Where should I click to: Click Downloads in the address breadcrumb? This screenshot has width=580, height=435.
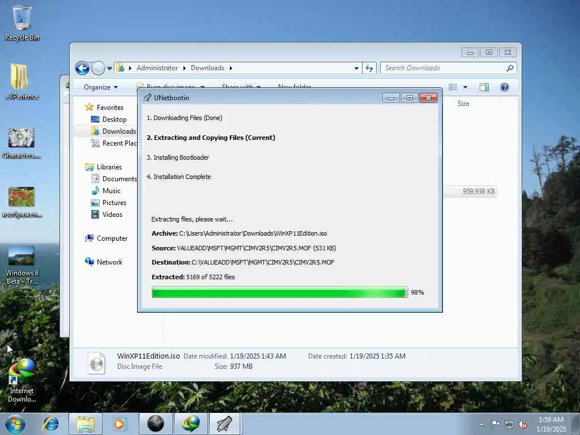point(207,68)
